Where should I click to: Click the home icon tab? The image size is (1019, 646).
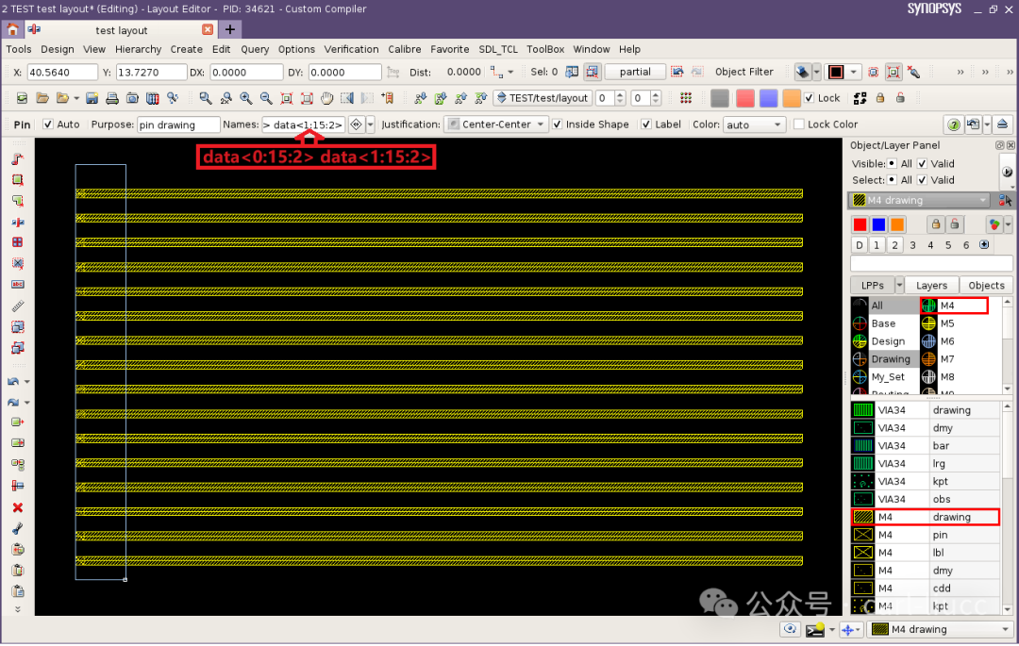point(13,30)
